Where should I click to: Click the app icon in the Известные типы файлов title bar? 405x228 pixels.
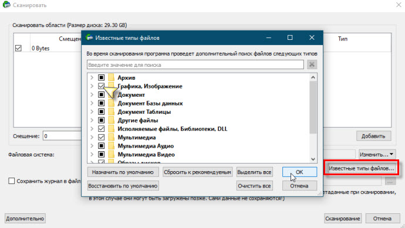[x=89, y=38]
